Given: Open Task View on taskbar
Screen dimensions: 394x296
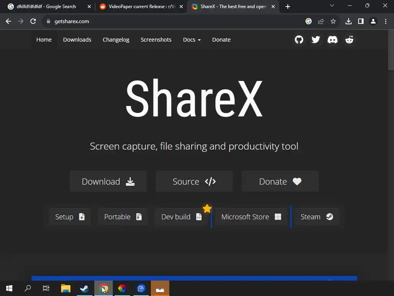Looking at the screenshot, I should coord(46,288).
